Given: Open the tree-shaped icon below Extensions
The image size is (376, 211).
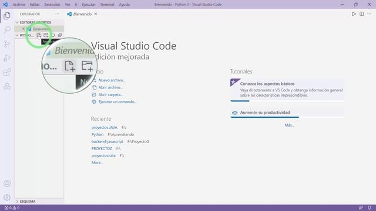Looking at the screenshot, I should (7, 86).
